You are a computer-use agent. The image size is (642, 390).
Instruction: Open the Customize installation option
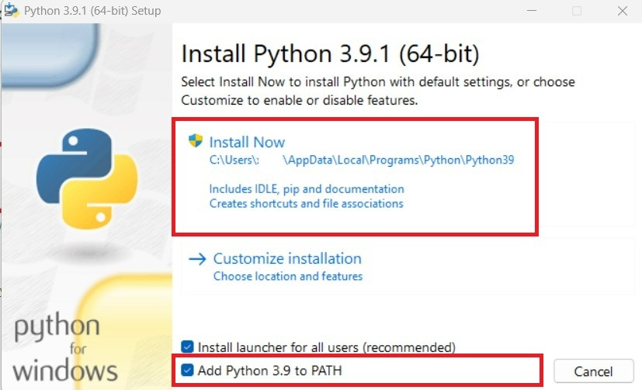(287, 258)
